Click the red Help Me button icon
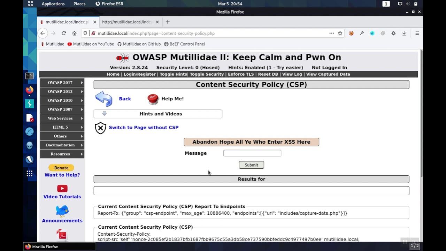Screen dimensions: 446x251 153,99
